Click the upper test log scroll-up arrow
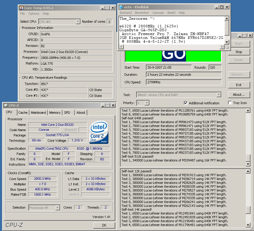 [248, 111]
